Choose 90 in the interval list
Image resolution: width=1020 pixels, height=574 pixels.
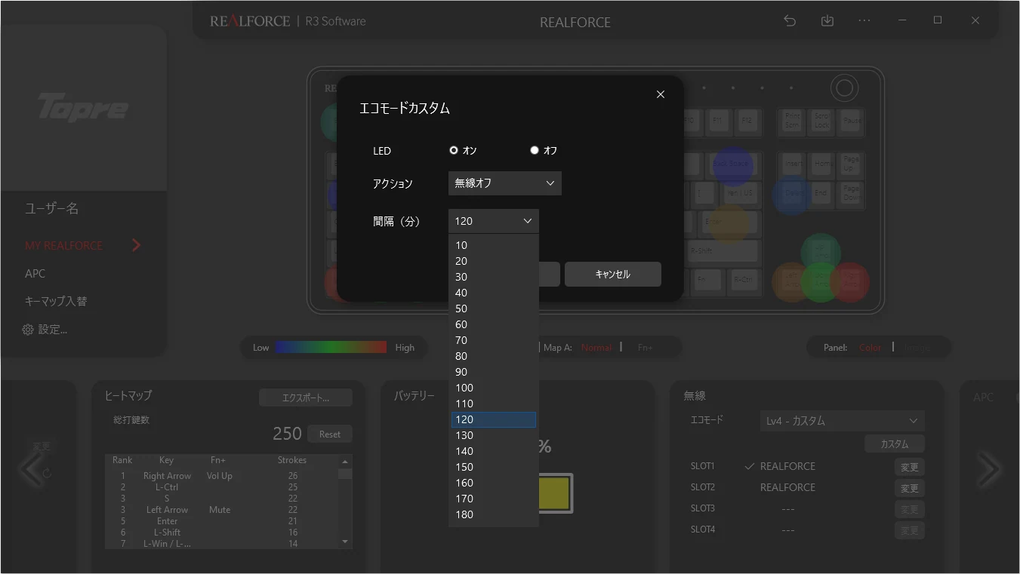click(x=494, y=372)
